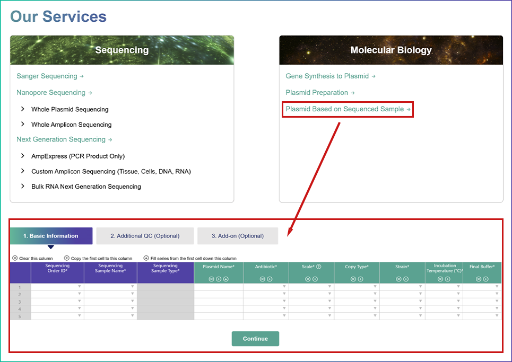The width and height of the screenshot is (512, 362).
Task: Expand Whole Plasmid Sequencing chevron
Action: pos(22,109)
